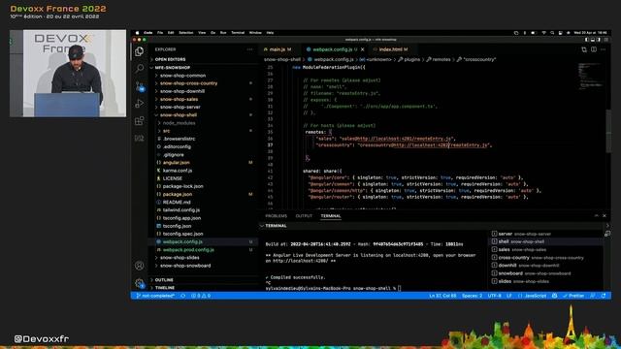
Task: Click the feedback icon in the status bar
Action: click(x=593, y=296)
